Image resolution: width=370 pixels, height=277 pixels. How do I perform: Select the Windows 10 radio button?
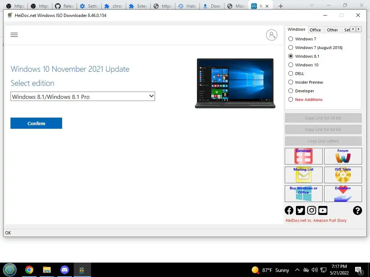tap(291, 65)
